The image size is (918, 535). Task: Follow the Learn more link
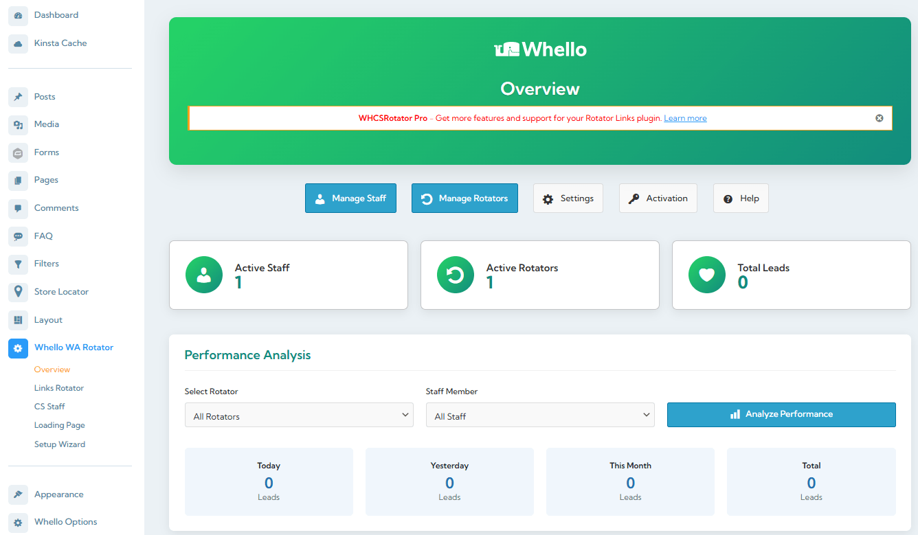(x=685, y=118)
